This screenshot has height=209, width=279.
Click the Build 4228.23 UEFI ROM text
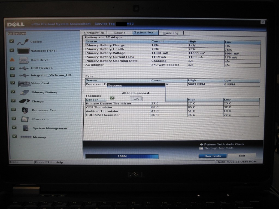[x=236, y=162]
